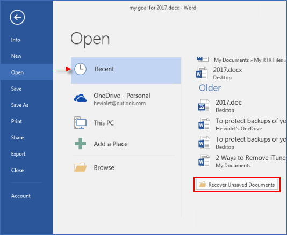Click Account at the sidebar bottom

click(x=20, y=196)
